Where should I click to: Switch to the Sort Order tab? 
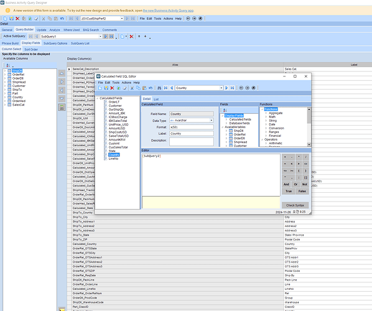coord(31,49)
